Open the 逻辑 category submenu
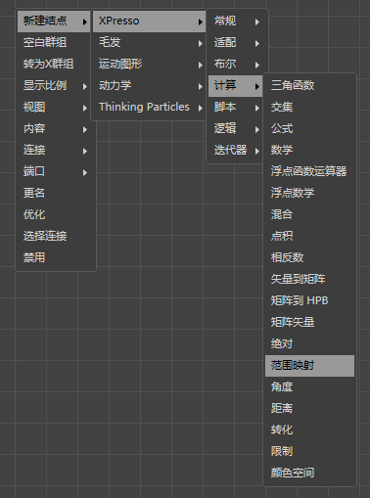This screenshot has height=498, width=370. click(236, 128)
